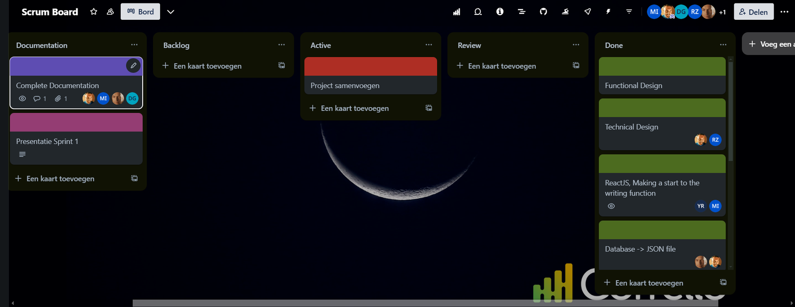This screenshot has width=795, height=307.
Task: Open workspace visibility icon next to star
Action: point(110,11)
